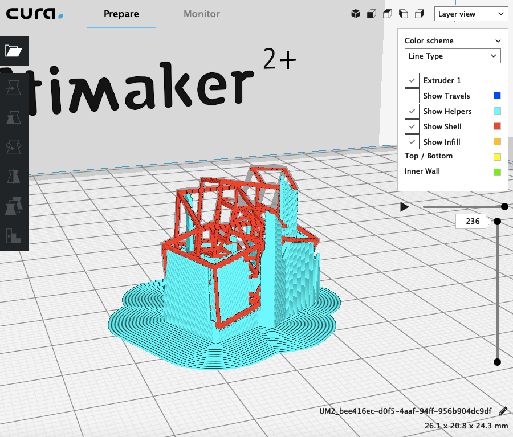Image resolution: width=513 pixels, height=437 pixels.
Task: Click the blue Travels color swatch
Action: pyautogui.click(x=497, y=96)
